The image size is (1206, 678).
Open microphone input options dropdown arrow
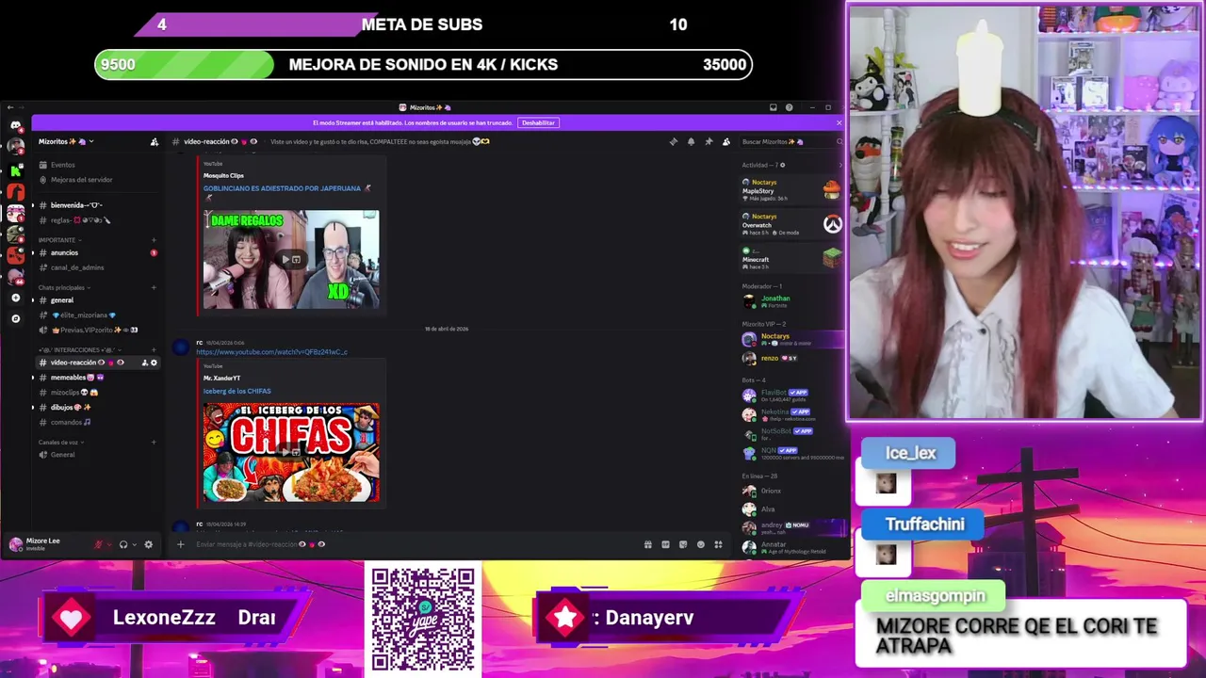click(109, 544)
